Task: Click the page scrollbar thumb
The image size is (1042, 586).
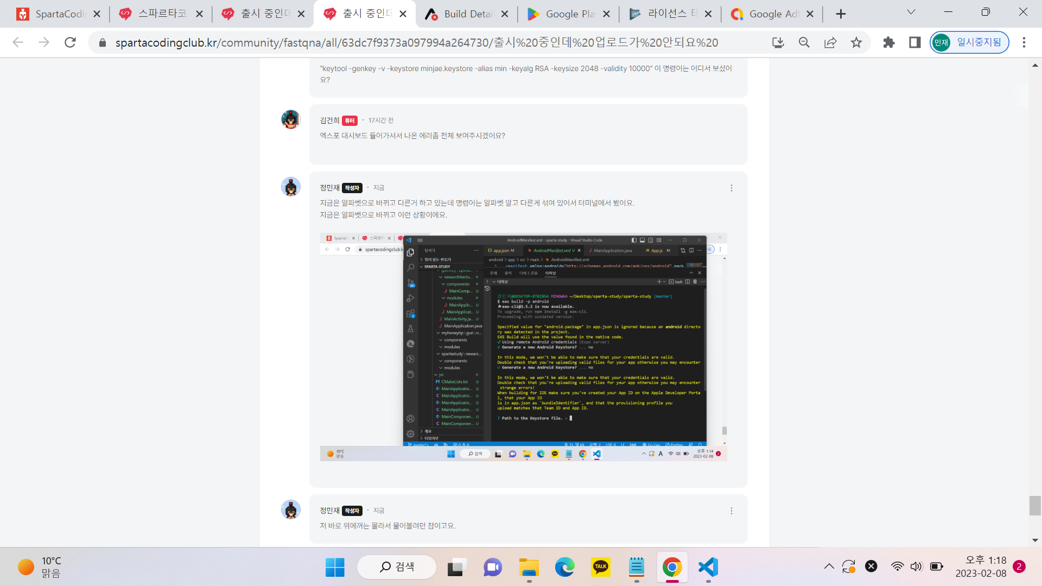Action: (x=1035, y=506)
